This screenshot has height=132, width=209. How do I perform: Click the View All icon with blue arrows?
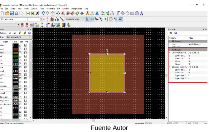pos(58,14)
